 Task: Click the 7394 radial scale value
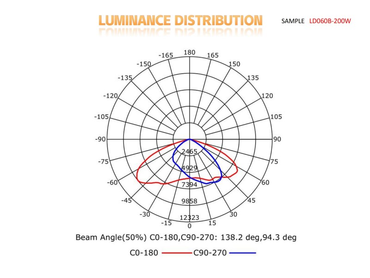(189, 184)
